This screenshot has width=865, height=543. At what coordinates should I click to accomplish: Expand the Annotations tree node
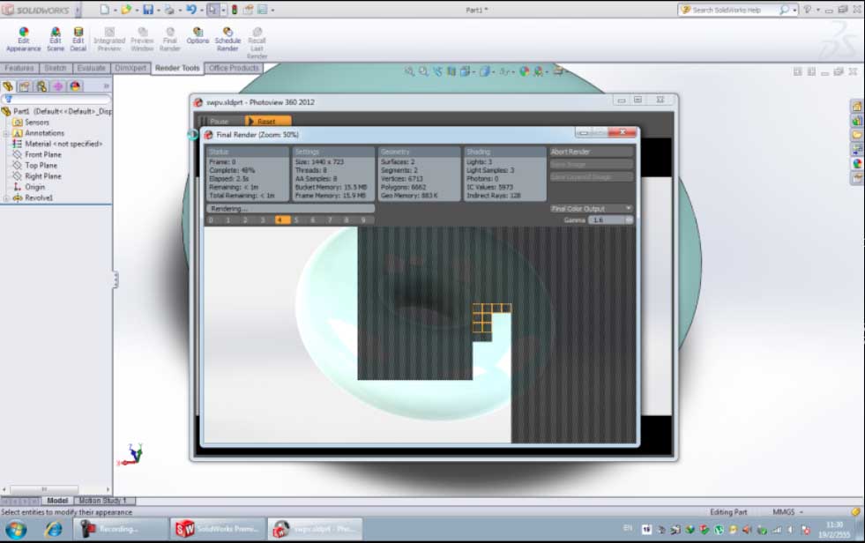click(x=6, y=133)
